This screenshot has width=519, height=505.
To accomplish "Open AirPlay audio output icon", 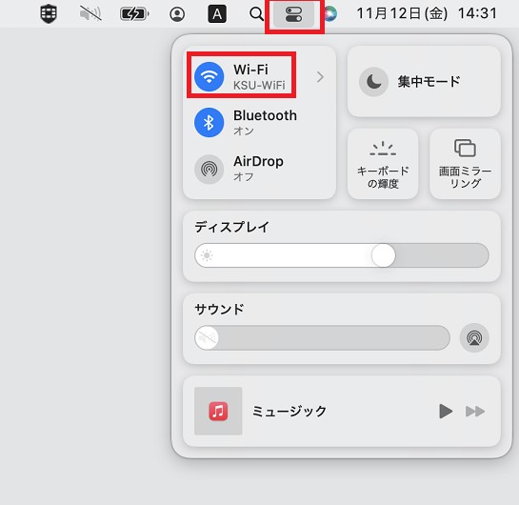I will [474, 337].
